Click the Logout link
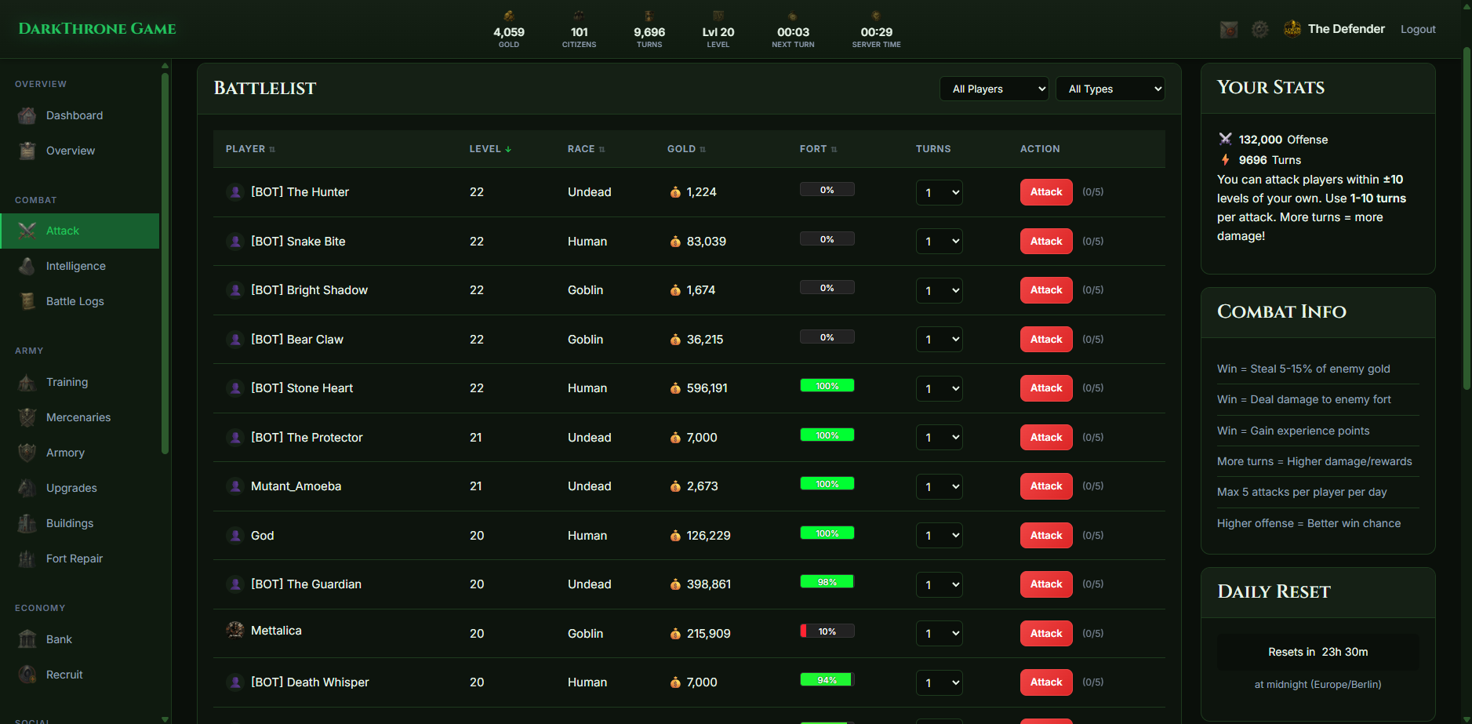Viewport: 1472px width, 724px height. [1417, 30]
